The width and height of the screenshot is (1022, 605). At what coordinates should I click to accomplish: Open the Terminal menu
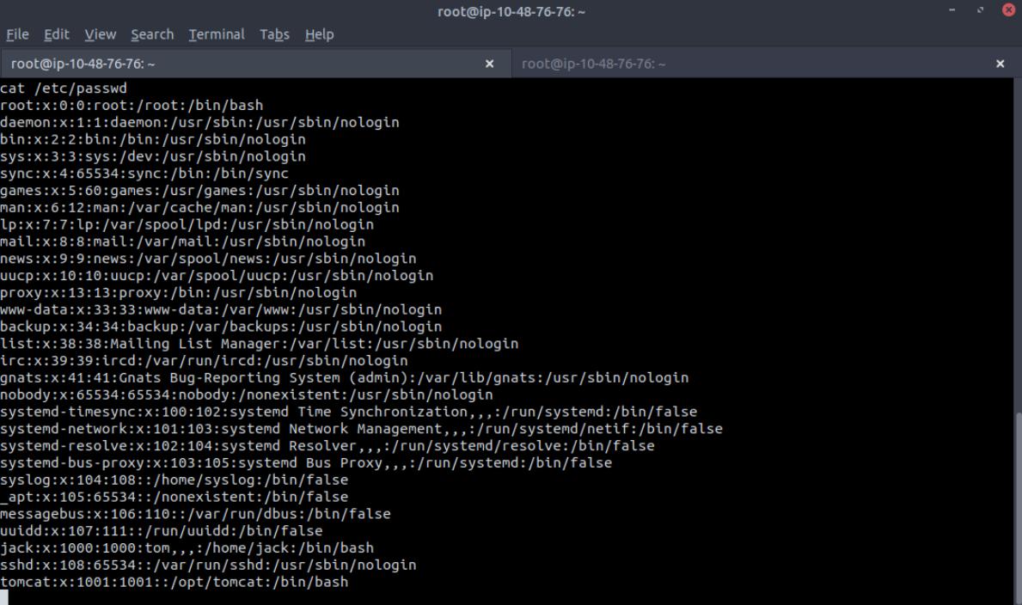217,34
